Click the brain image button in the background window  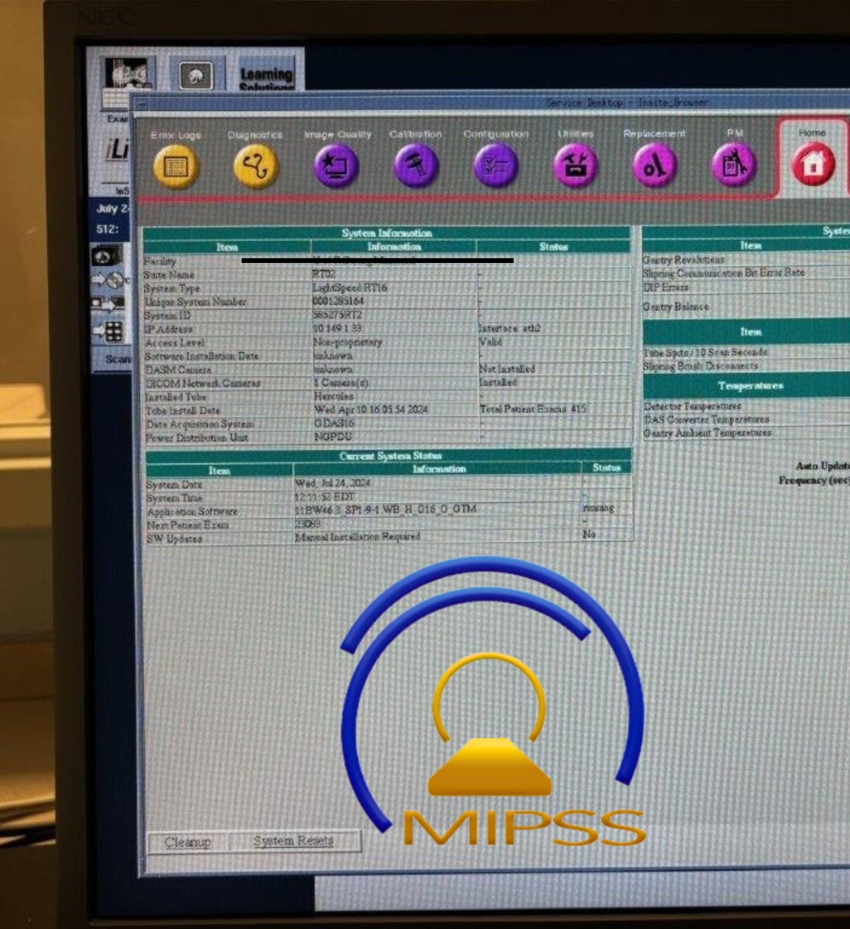195,76
